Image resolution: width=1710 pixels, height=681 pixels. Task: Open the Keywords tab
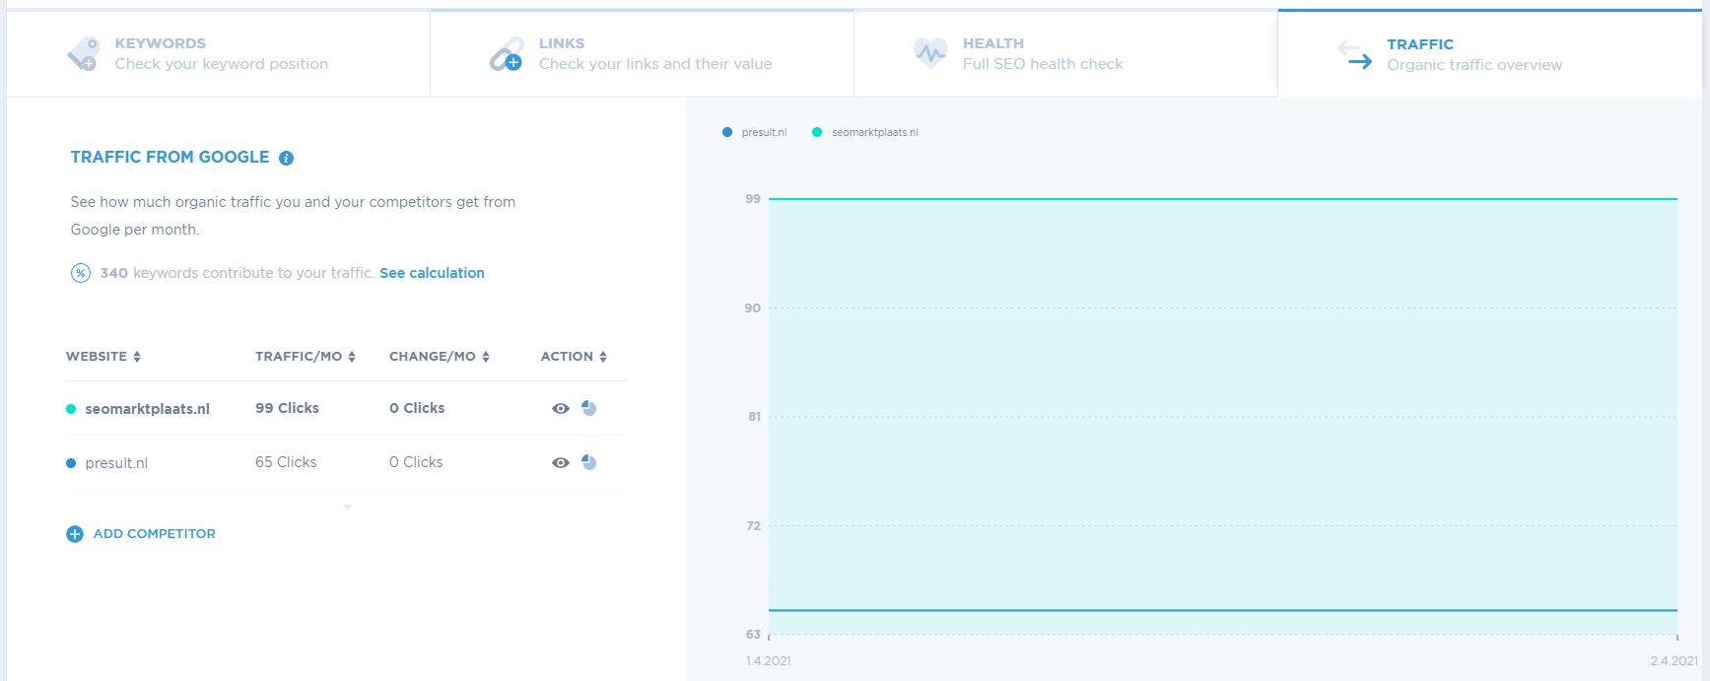218,53
